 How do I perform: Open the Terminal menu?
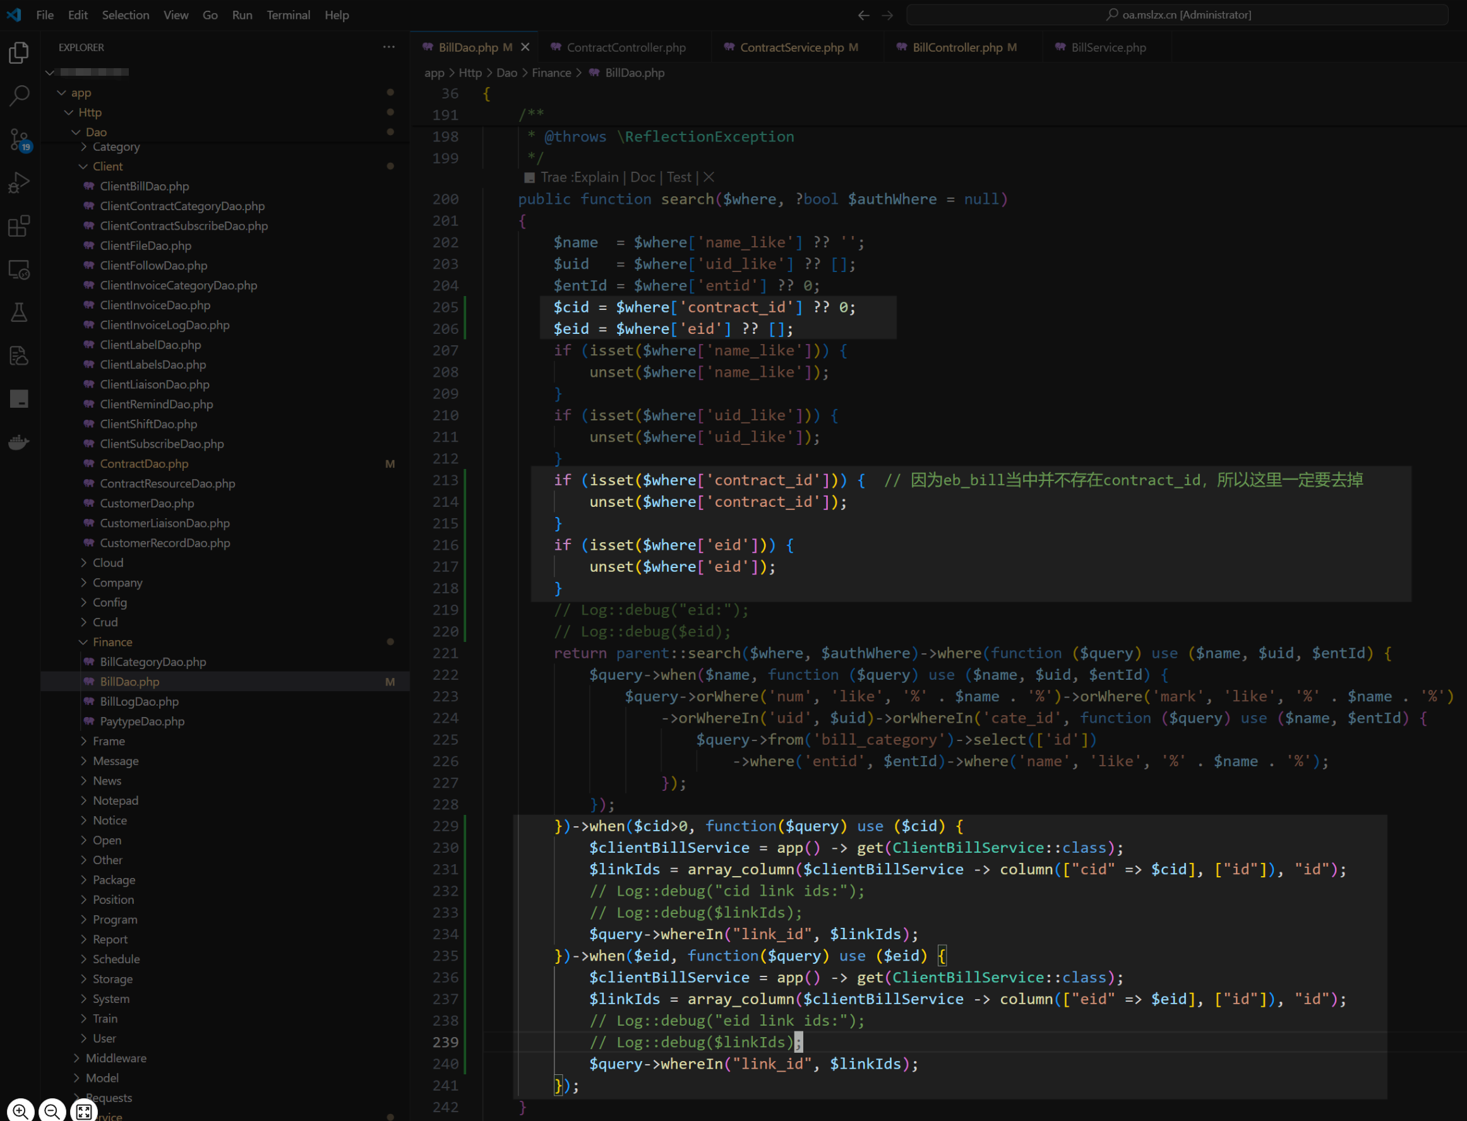point(289,15)
